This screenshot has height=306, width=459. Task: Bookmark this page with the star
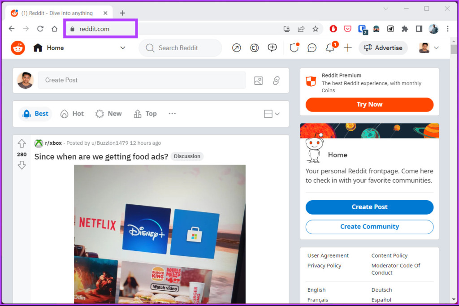point(315,29)
